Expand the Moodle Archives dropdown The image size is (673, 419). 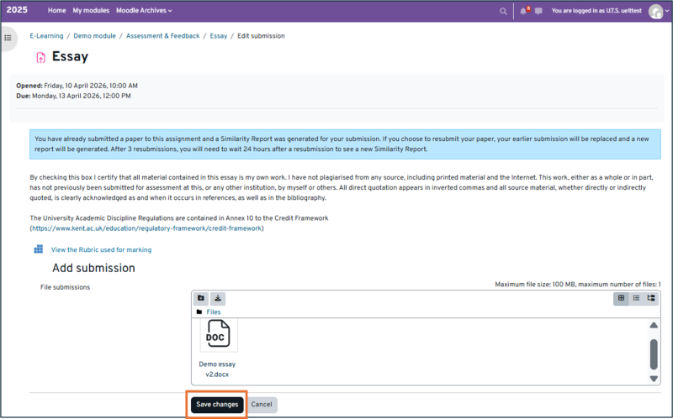pos(144,11)
